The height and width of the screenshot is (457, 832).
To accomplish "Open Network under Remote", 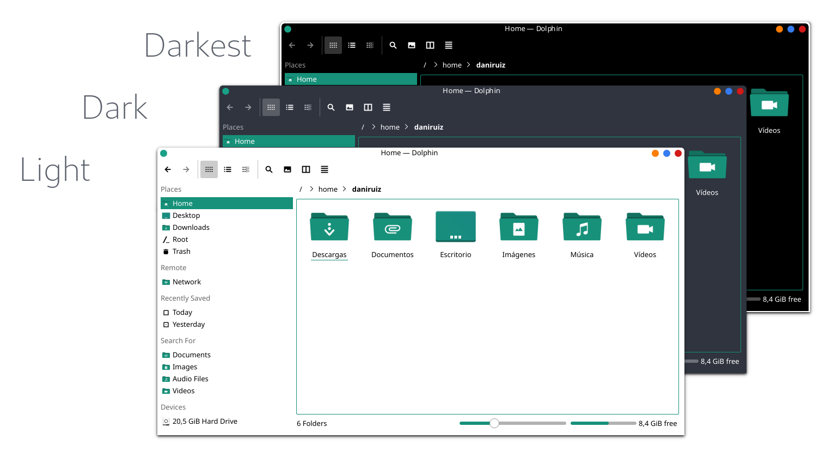I will tap(227, 282).
